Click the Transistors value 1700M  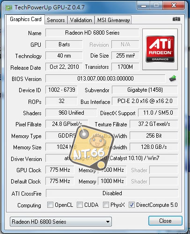coord(125,67)
